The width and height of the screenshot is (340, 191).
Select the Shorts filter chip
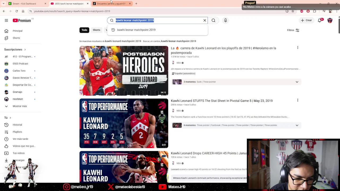(96, 30)
